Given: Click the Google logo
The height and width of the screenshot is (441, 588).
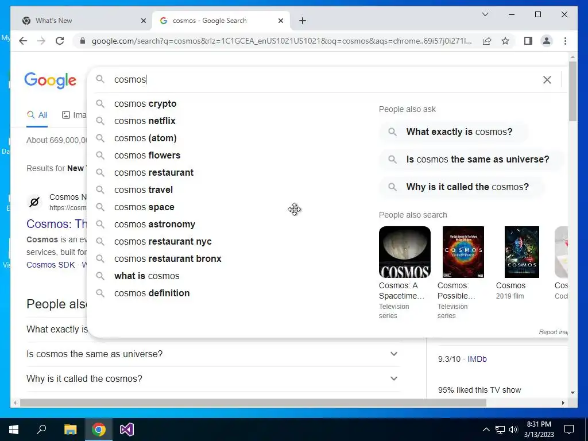Looking at the screenshot, I should point(51,80).
